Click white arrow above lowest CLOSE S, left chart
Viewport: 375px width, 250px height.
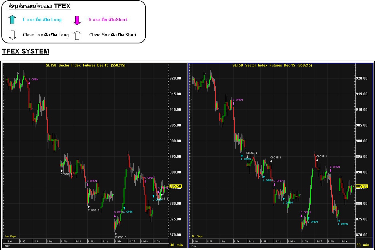click(116, 233)
